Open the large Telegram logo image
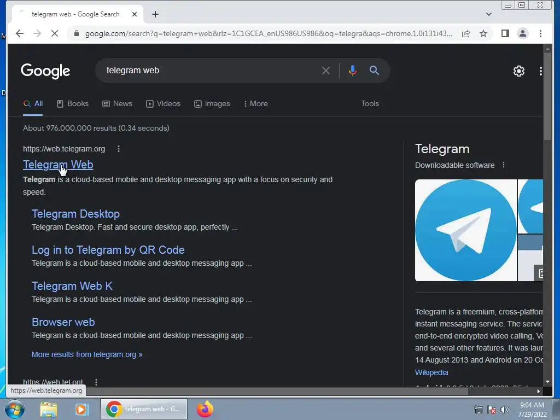This screenshot has height=420, width=560. point(466,230)
